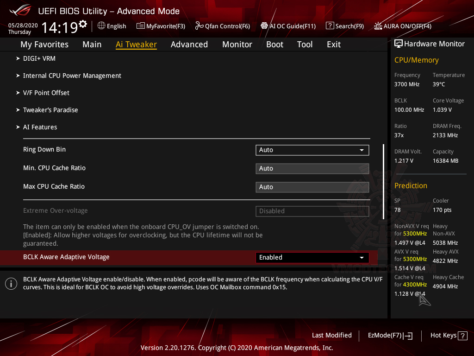Open the BCLK Aware Adaptive Voltage dropdown
This screenshot has width=474, height=356.
(312, 257)
